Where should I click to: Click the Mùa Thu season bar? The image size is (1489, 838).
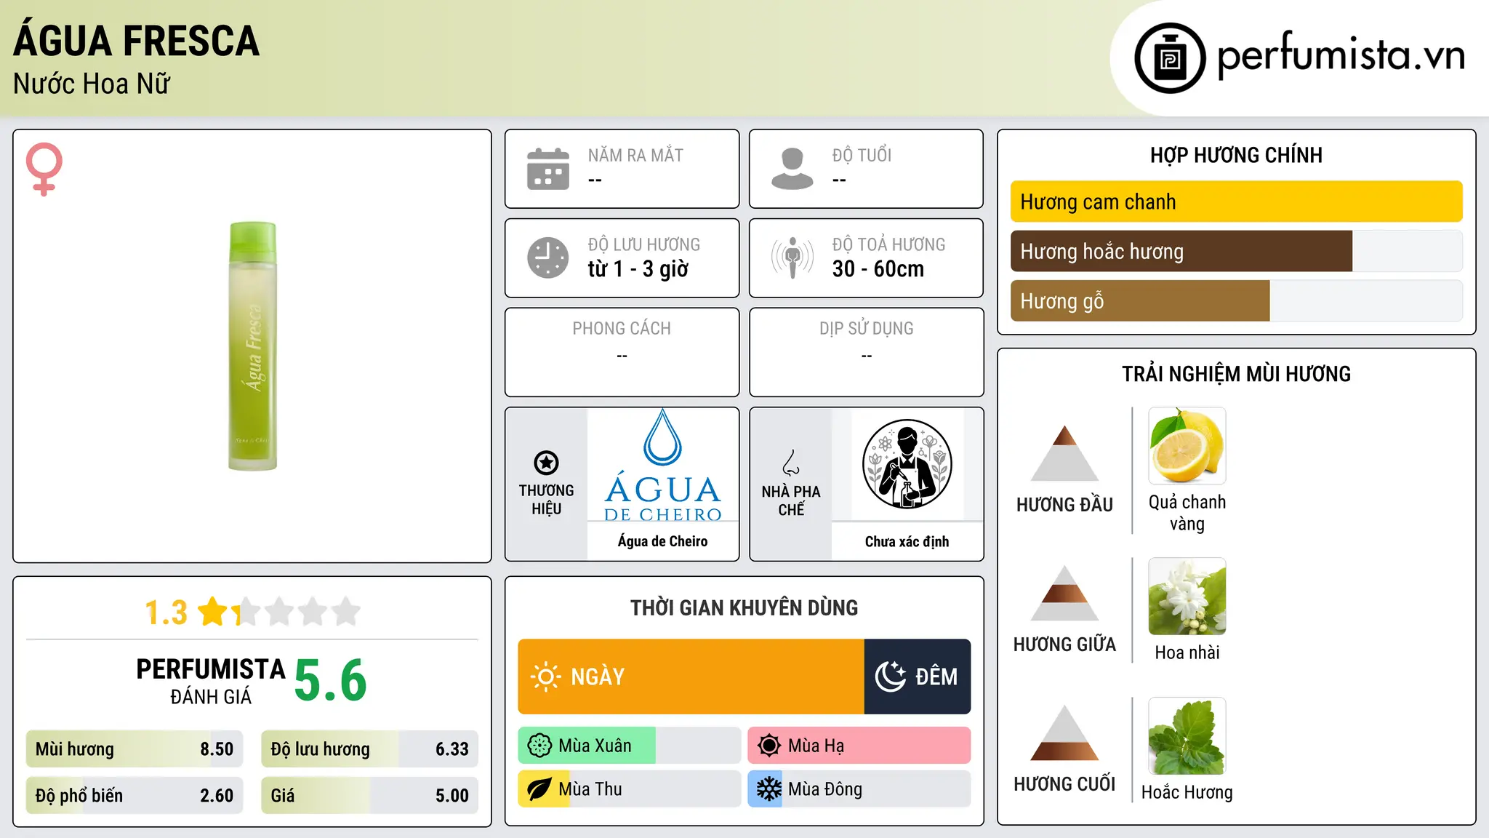coord(629,789)
